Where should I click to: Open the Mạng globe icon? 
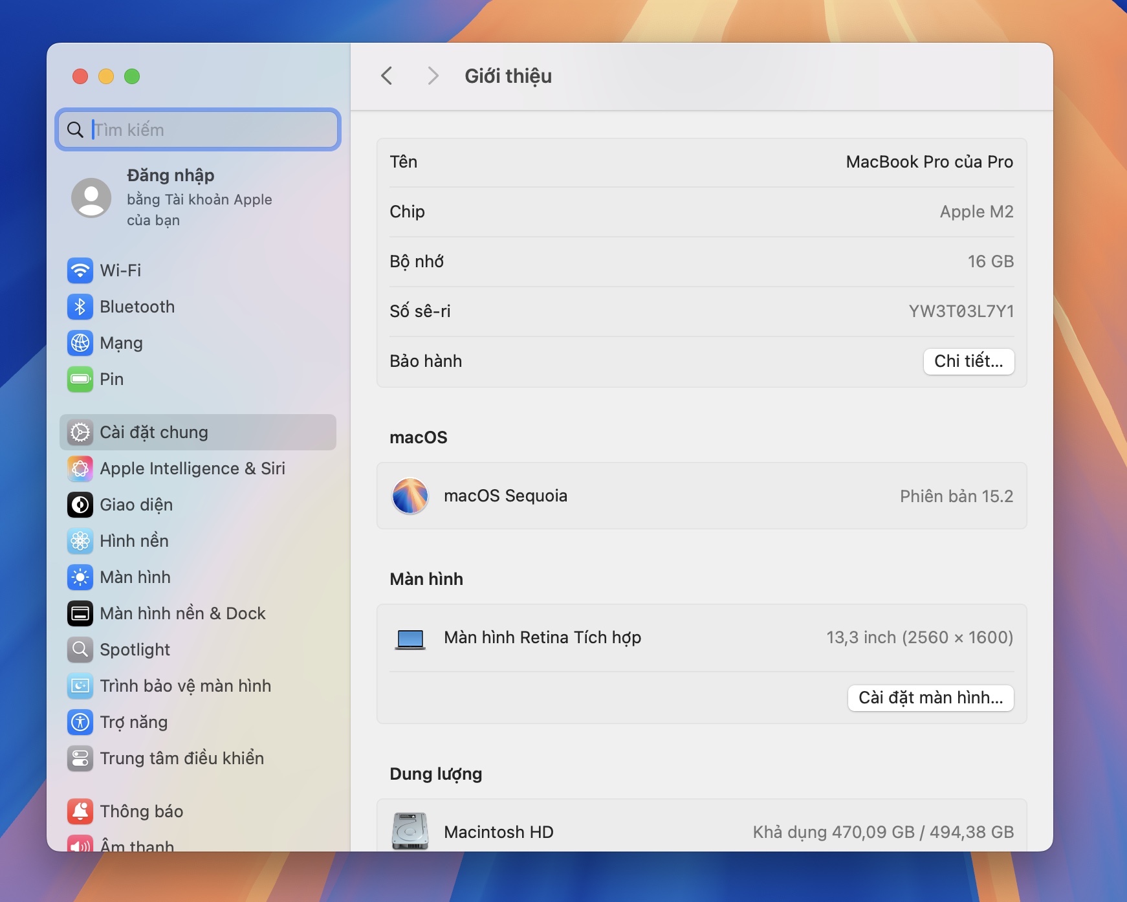click(80, 343)
